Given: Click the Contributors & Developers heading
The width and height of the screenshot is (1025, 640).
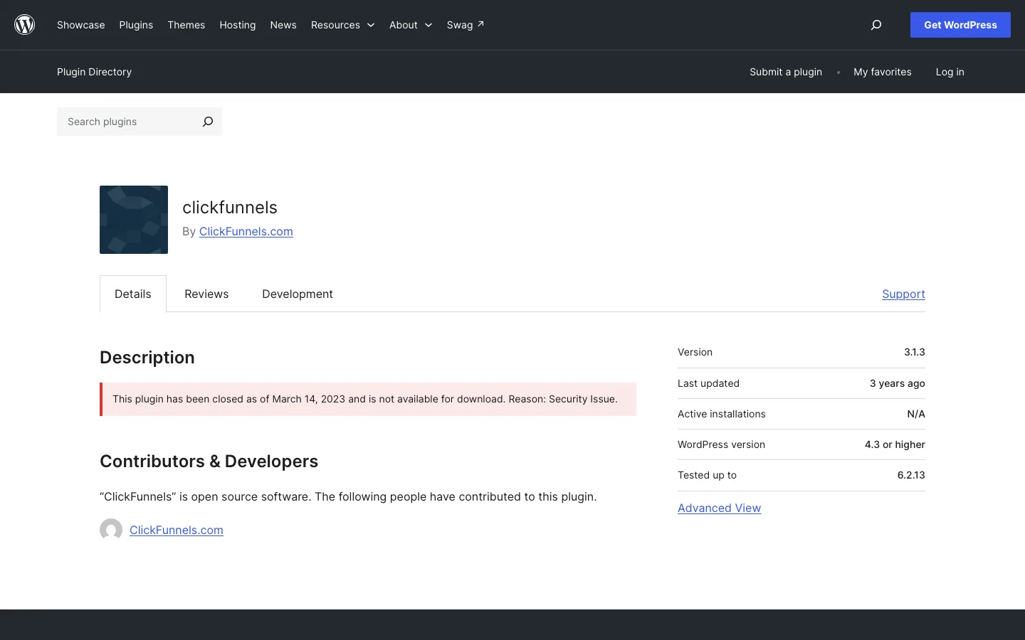Looking at the screenshot, I should pyautogui.click(x=209, y=461).
